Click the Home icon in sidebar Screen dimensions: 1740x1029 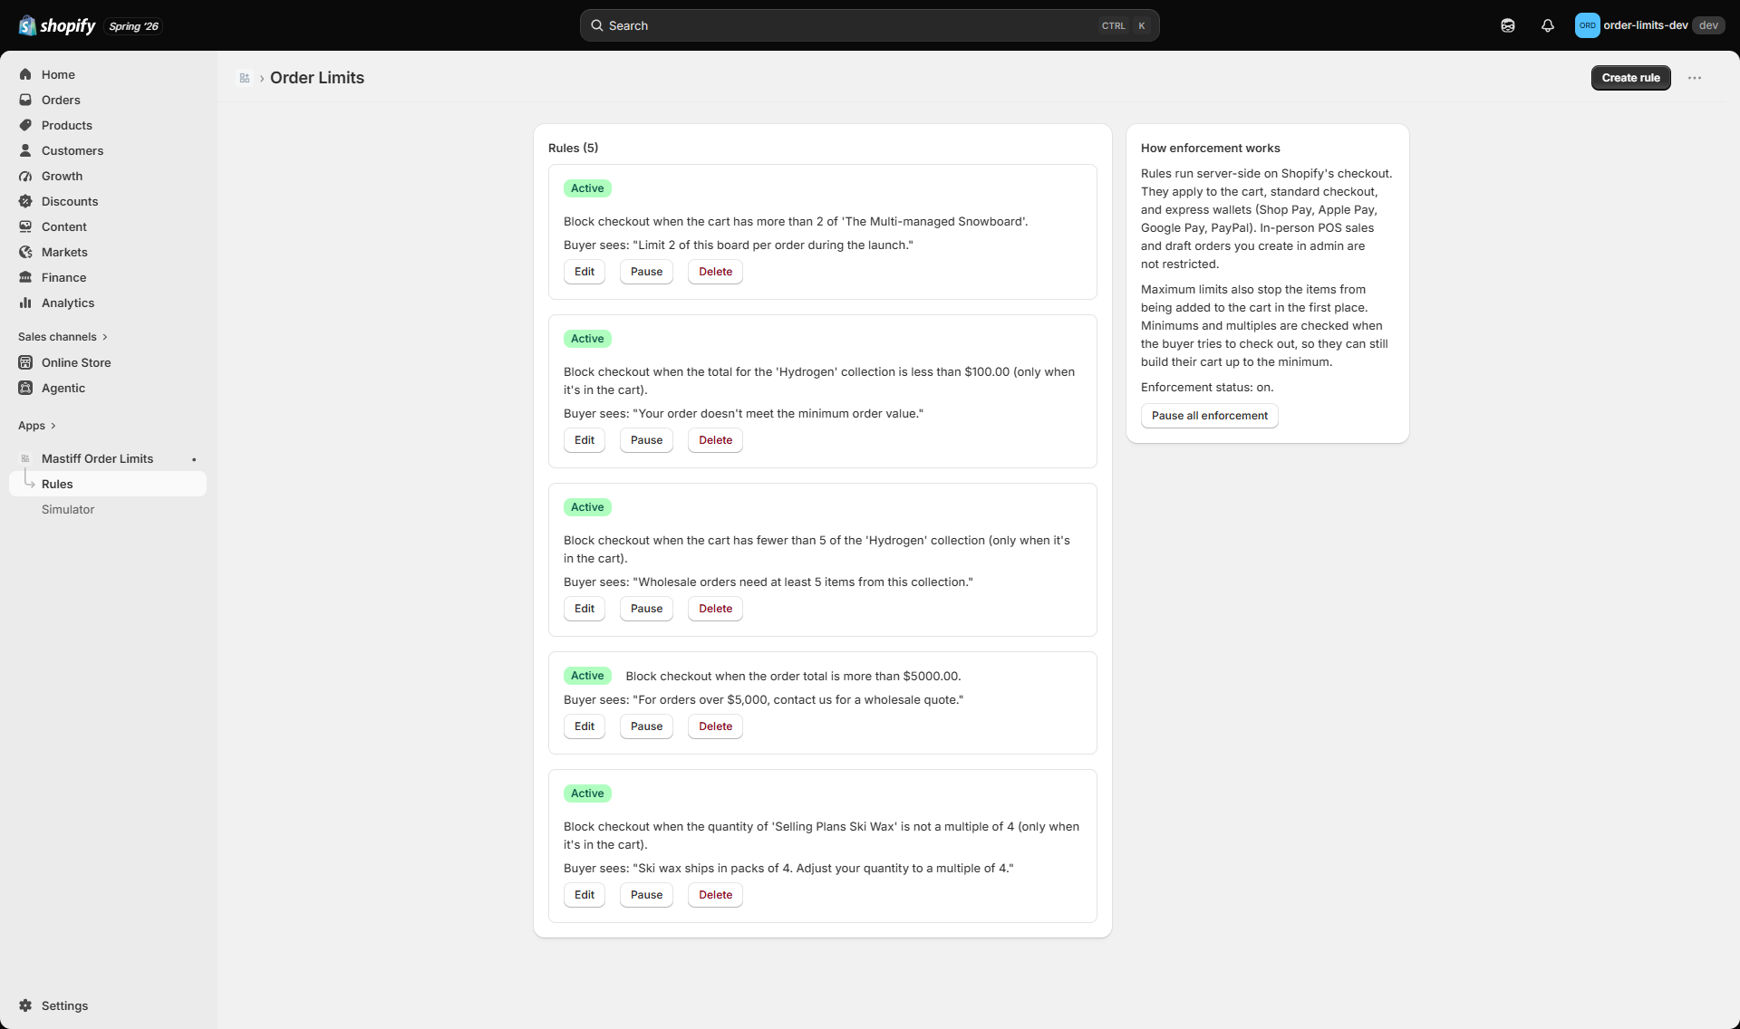[x=25, y=74]
